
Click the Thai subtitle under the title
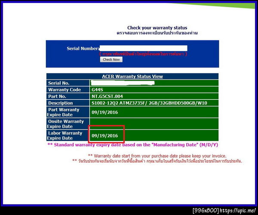[x=157, y=33]
